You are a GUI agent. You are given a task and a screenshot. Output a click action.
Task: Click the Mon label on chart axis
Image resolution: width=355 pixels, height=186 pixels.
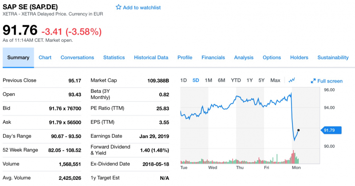pyautogui.click(x=296, y=167)
